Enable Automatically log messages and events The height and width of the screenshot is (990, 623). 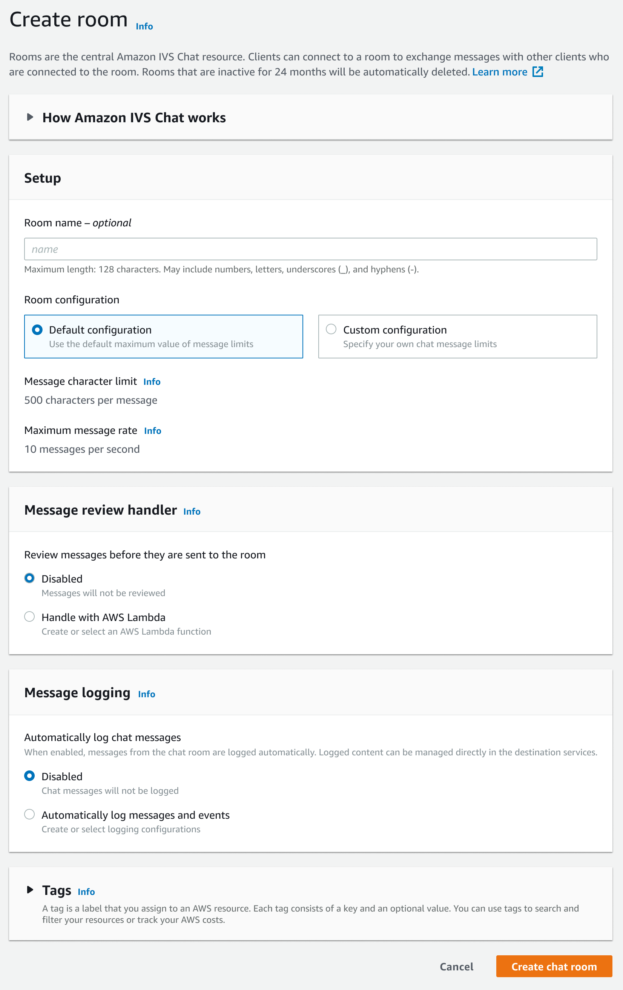29,815
